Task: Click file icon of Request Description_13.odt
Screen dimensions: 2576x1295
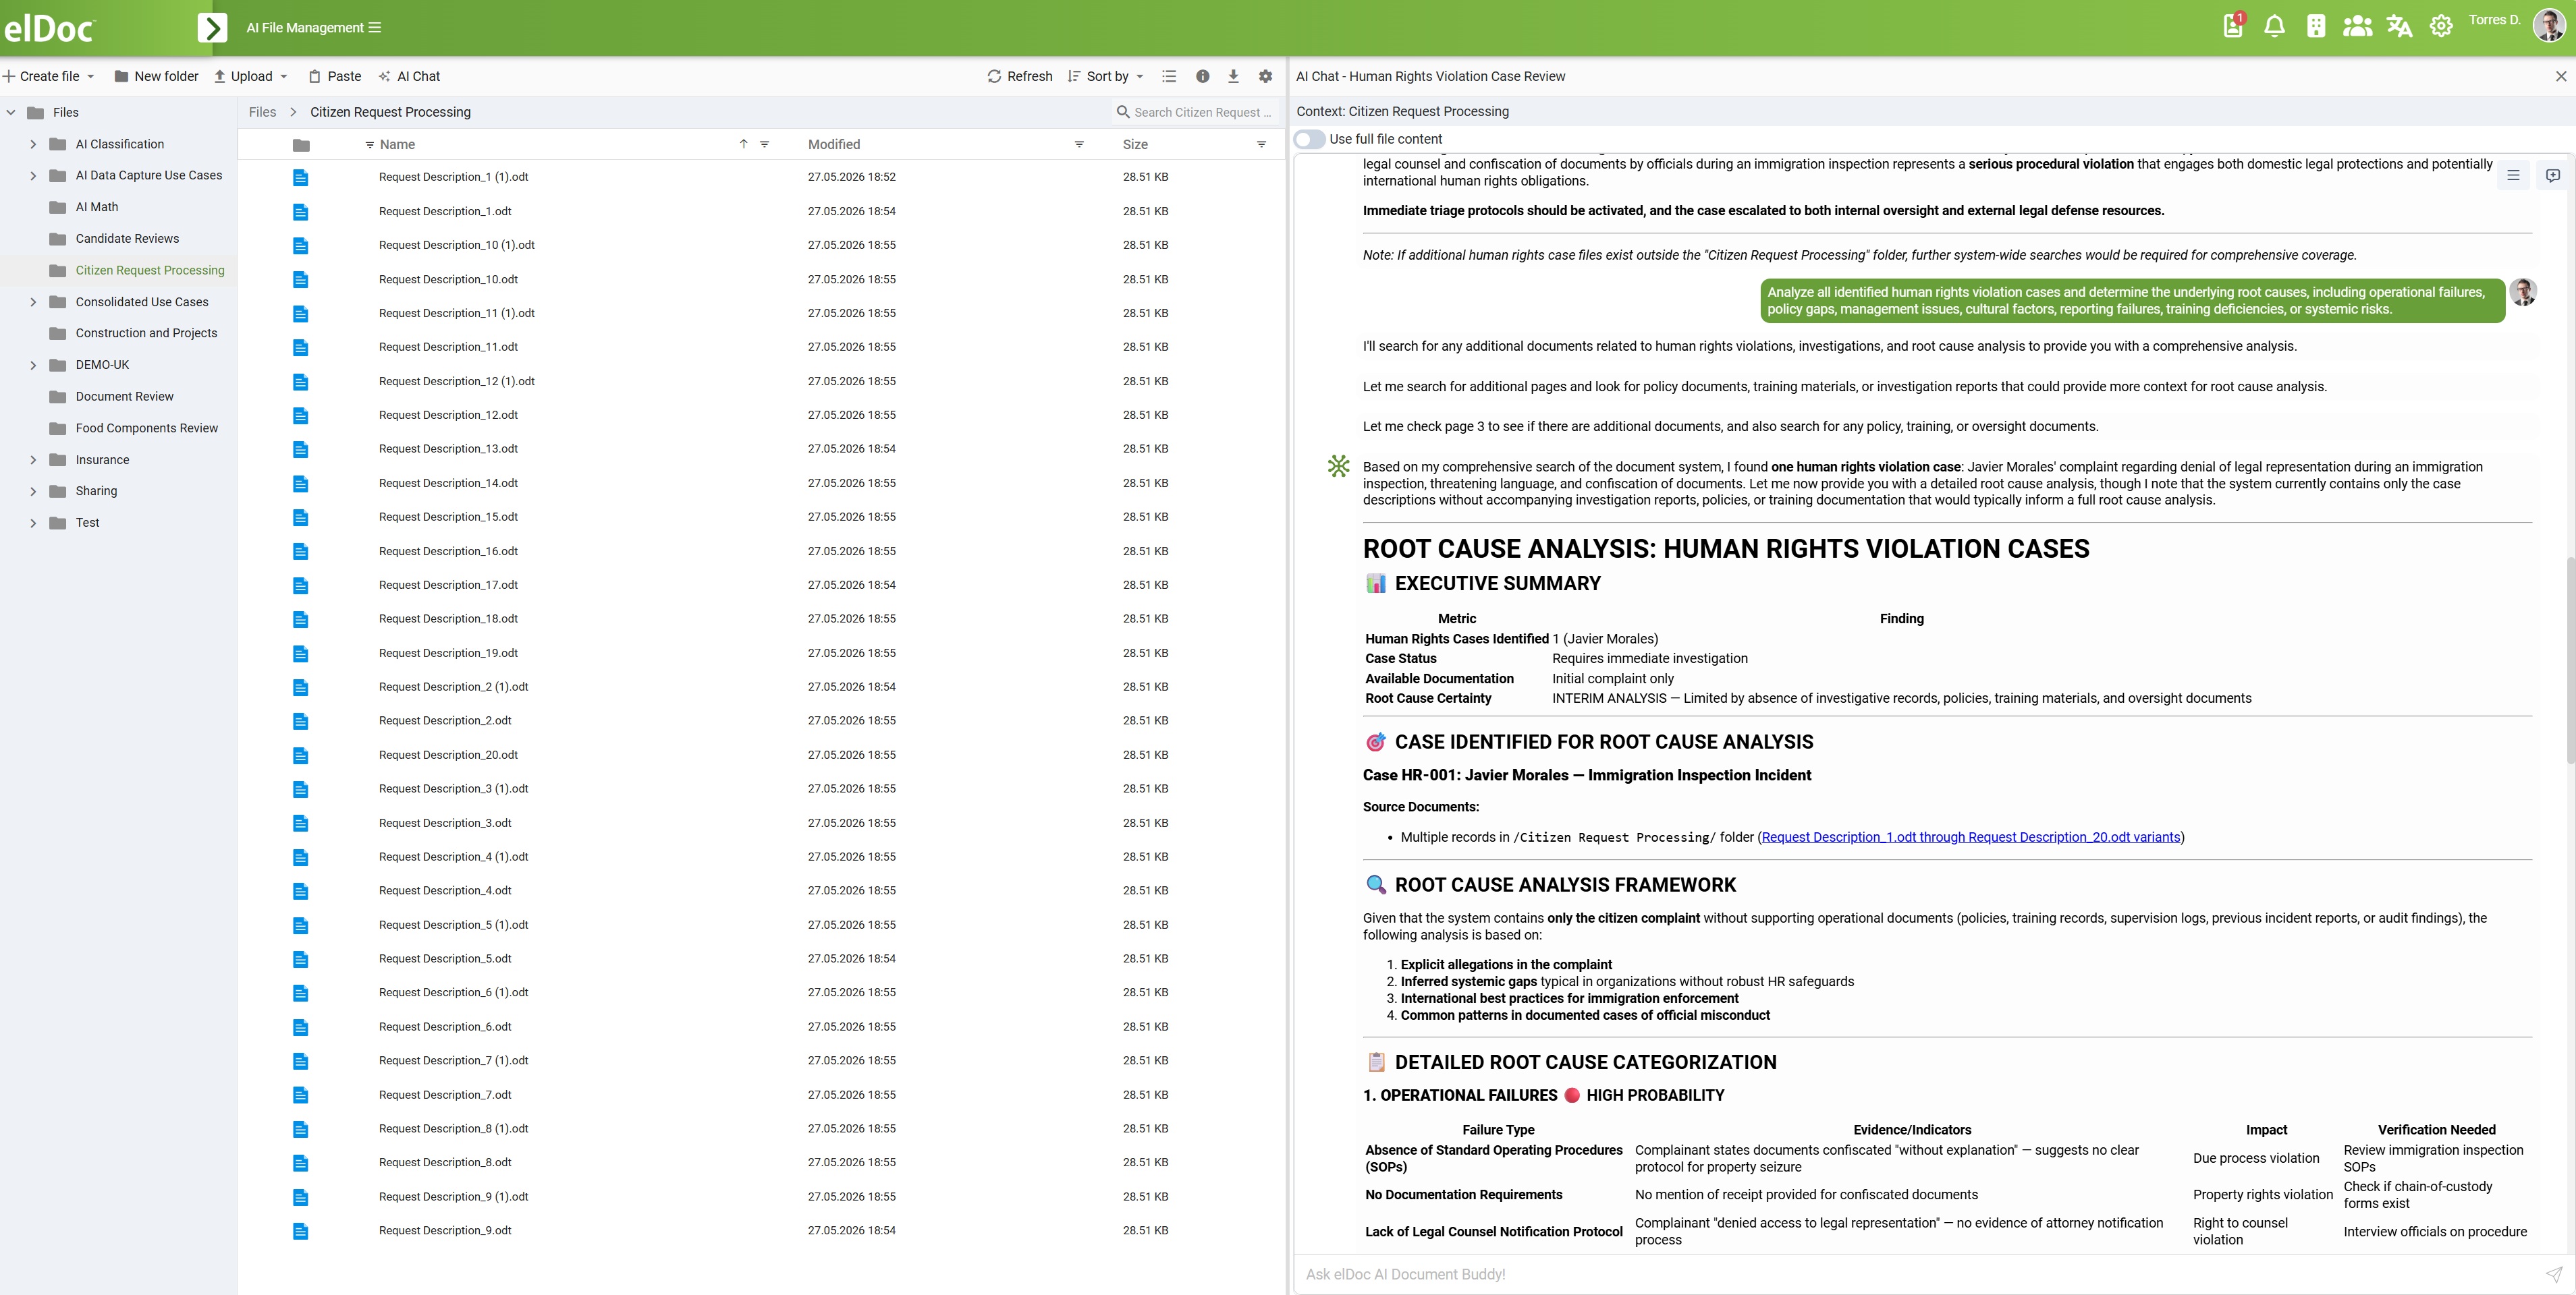Action: [x=300, y=449]
